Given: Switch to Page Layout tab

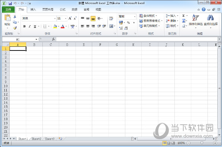Looking at the screenshot, I should [48, 10].
